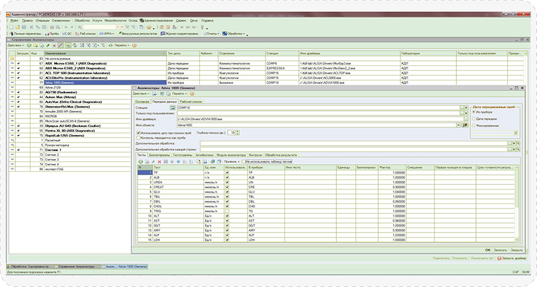537x287 pixels.
Task: Click the red delete row icon in the Тесты toolbar
Action: click(159, 162)
